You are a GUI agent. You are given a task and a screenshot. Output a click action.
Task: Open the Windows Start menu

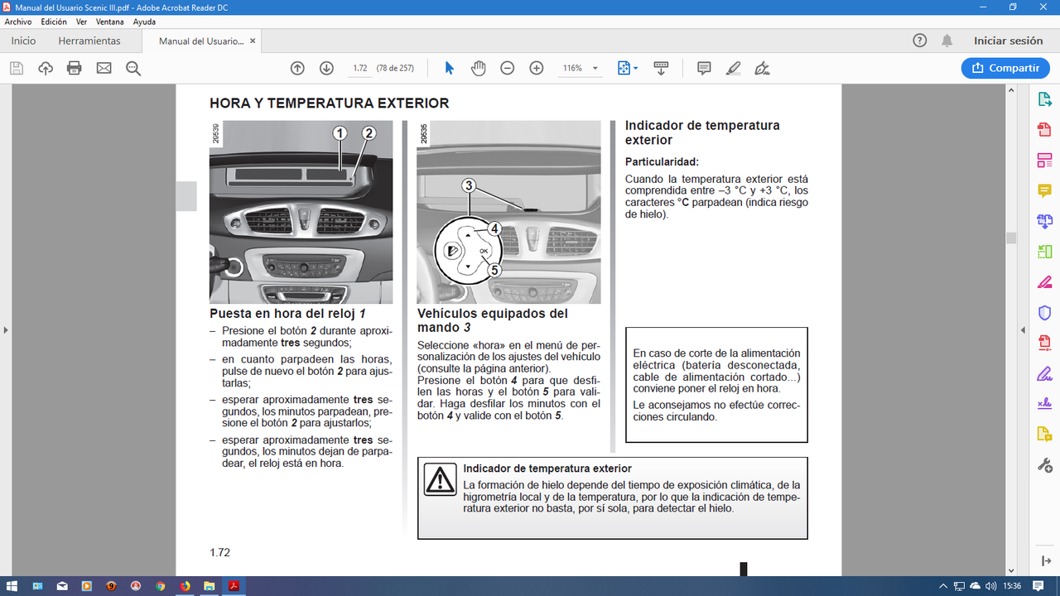click(x=12, y=586)
